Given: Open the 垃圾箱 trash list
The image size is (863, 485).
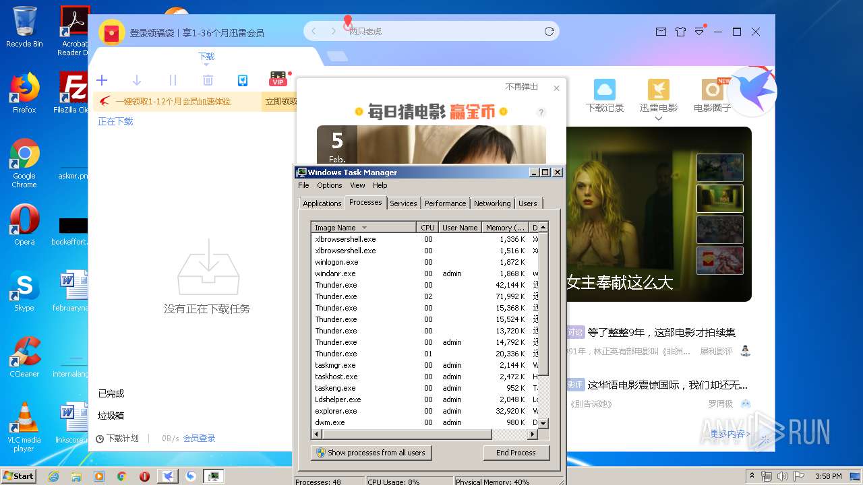Looking at the screenshot, I should pos(111,416).
